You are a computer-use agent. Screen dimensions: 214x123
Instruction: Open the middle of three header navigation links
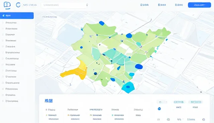click(x=162, y=5)
